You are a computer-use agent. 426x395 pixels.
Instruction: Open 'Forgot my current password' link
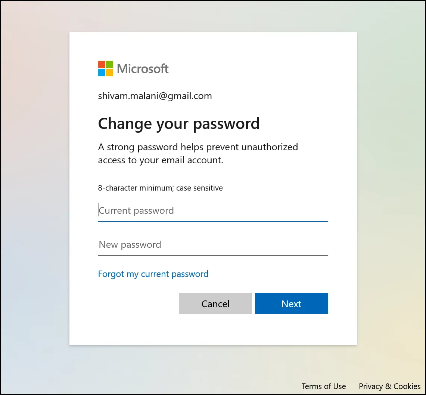point(153,274)
